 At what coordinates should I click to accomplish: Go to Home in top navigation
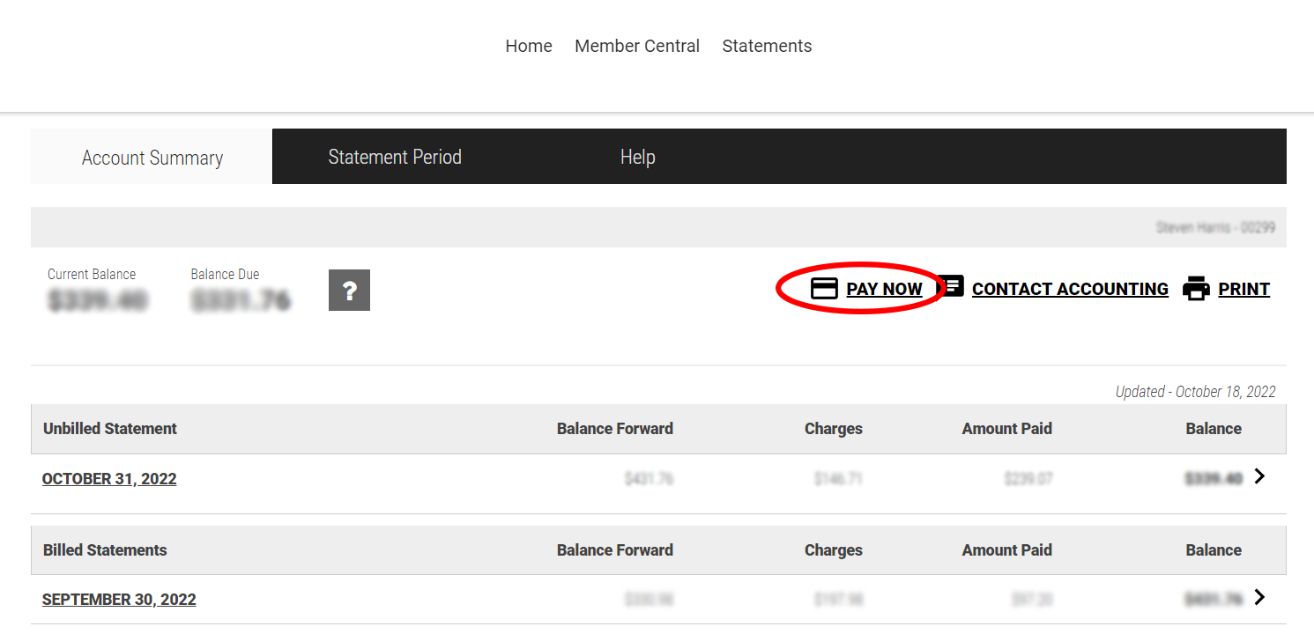click(x=529, y=46)
